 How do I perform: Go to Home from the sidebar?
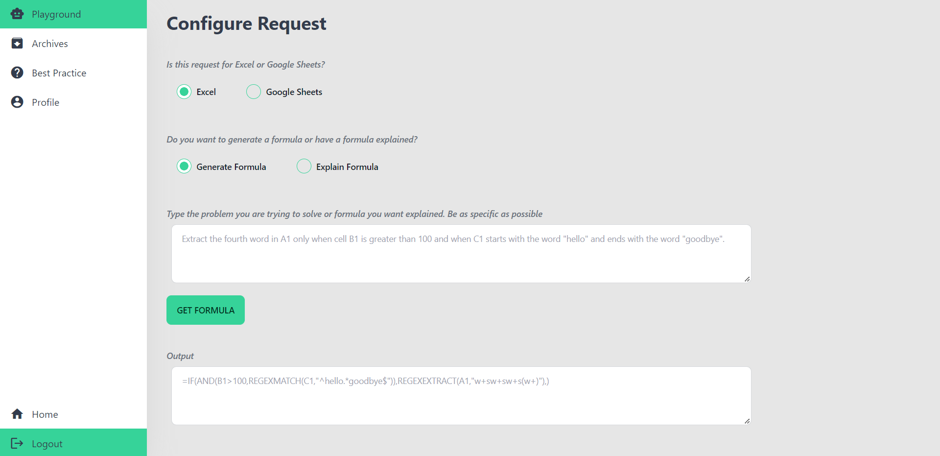(x=45, y=414)
